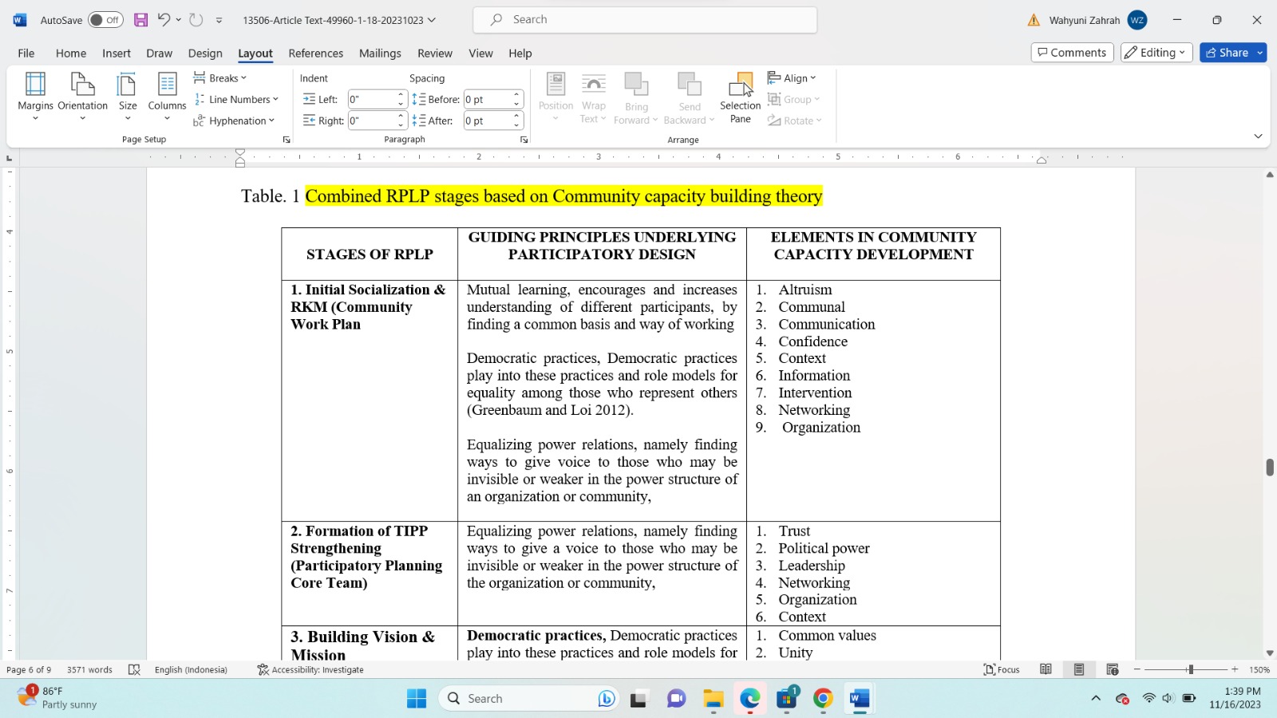Save the document with the Save icon
Image resolution: width=1277 pixels, height=718 pixels.
click(140, 20)
